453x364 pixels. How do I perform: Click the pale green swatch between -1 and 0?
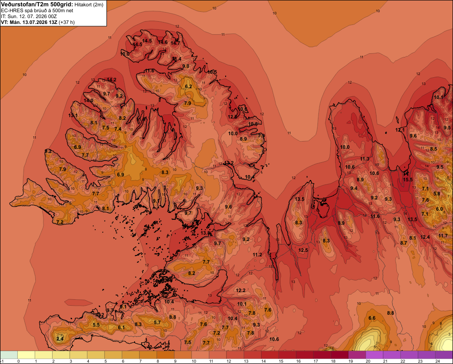[9, 355]
